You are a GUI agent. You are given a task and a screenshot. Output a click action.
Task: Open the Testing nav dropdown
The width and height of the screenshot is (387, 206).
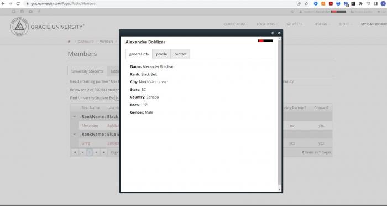click(x=322, y=24)
